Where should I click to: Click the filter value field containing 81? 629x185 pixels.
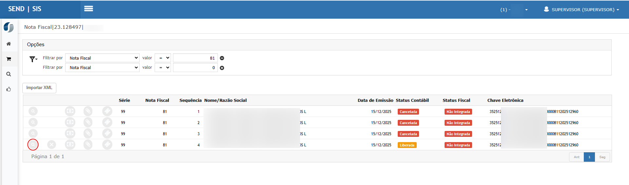click(195, 58)
